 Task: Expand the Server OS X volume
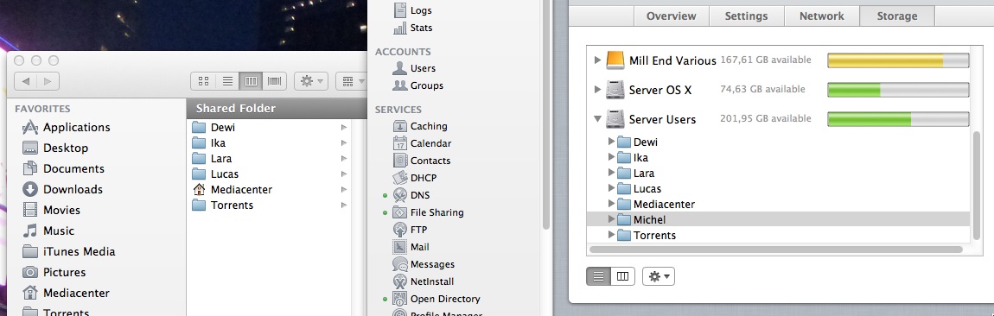tap(597, 90)
